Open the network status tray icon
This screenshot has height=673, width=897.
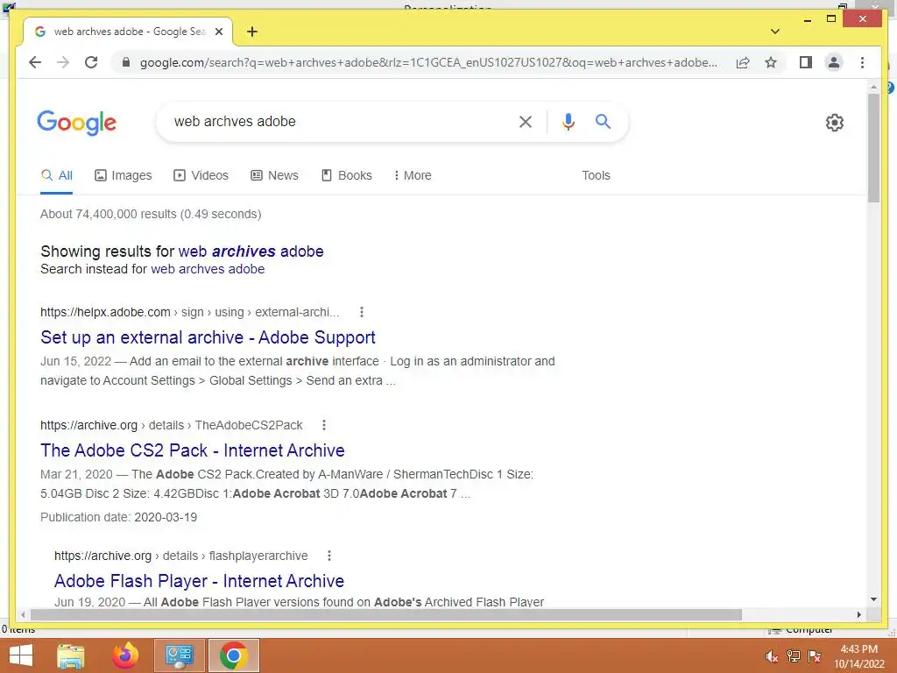click(793, 656)
